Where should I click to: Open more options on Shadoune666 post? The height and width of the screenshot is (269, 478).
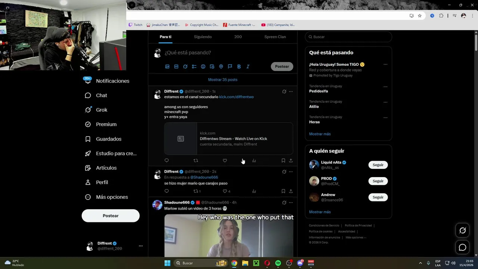(291, 202)
